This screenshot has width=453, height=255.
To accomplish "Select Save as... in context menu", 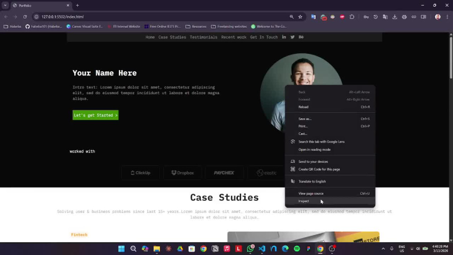I will 330,119.
